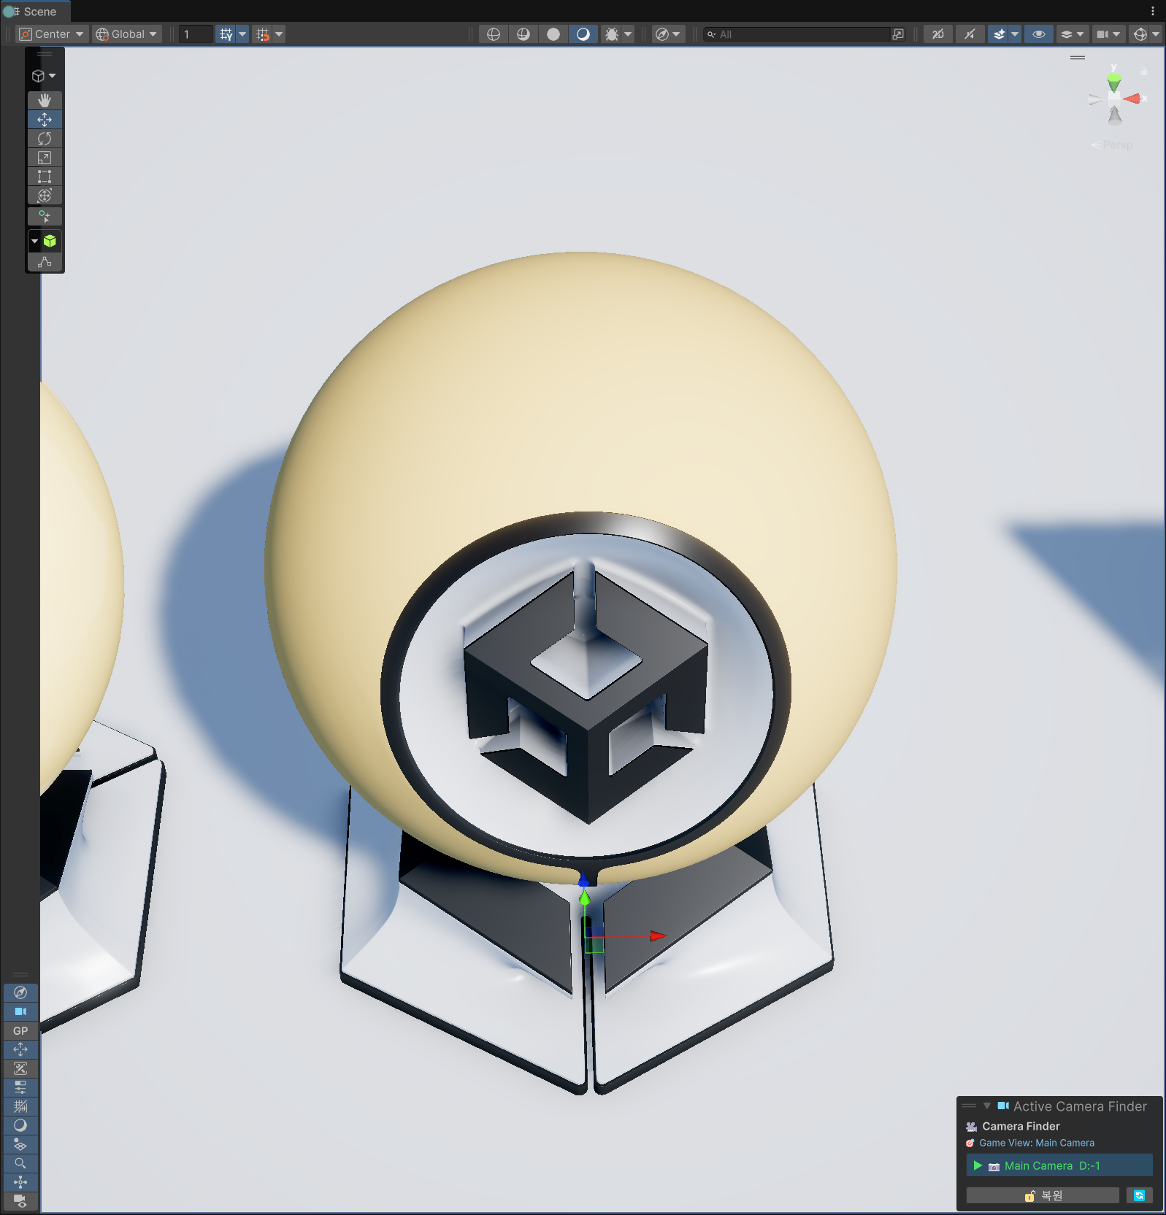This screenshot has height=1215, width=1166.
Task: Switch to unlit draw mode
Action: click(553, 34)
